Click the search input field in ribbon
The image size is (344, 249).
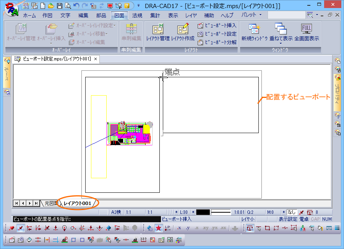[286, 15]
